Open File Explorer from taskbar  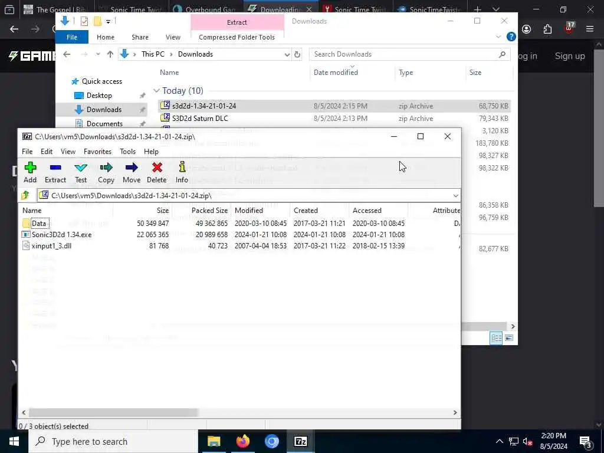pyautogui.click(x=214, y=441)
